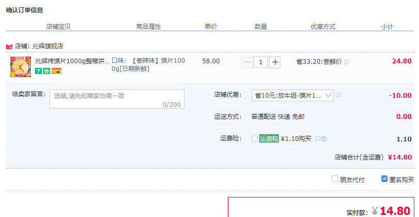Click the 确认订单信息 heading
Image resolution: width=419 pixels, height=217 pixels.
coord(25,10)
